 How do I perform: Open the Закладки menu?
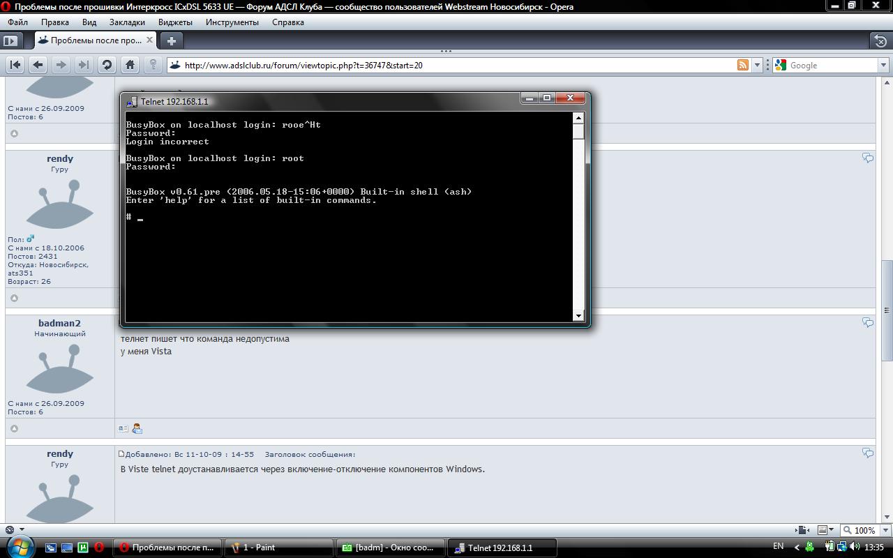127,22
